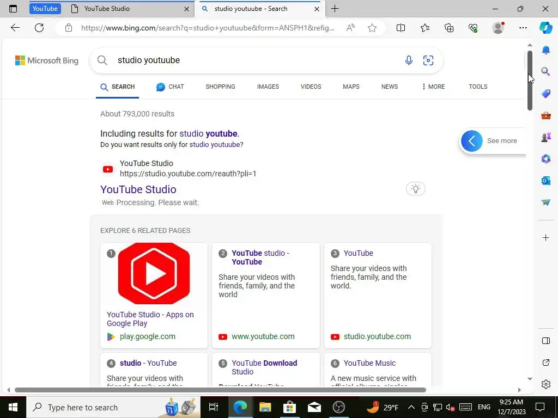Search by voice microphone icon
The height and width of the screenshot is (418, 558).
click(x=409, y=60)
